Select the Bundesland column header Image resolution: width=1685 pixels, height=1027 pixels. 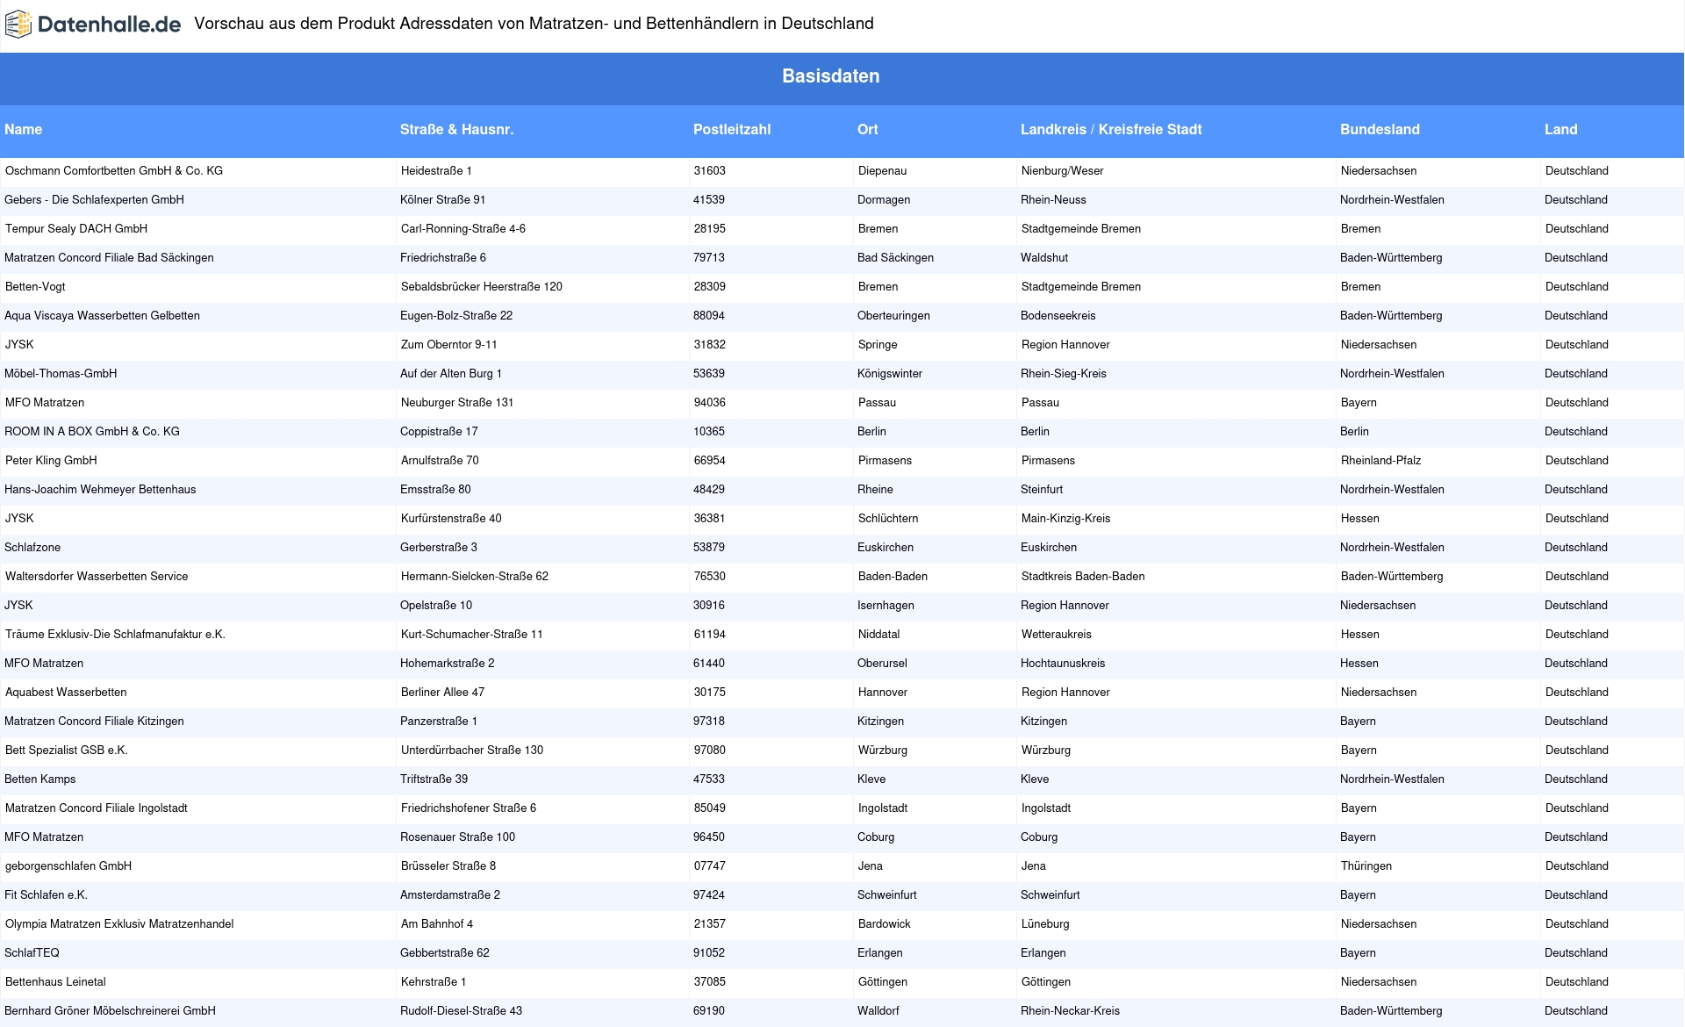(1380, 130)
